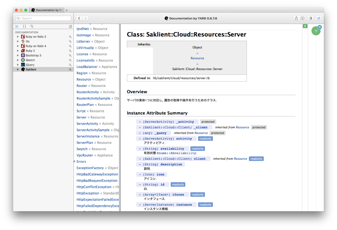Screen dimensions: 337x230
Task: Select the Ruby 2 docset row
Action: click(43, 51)
